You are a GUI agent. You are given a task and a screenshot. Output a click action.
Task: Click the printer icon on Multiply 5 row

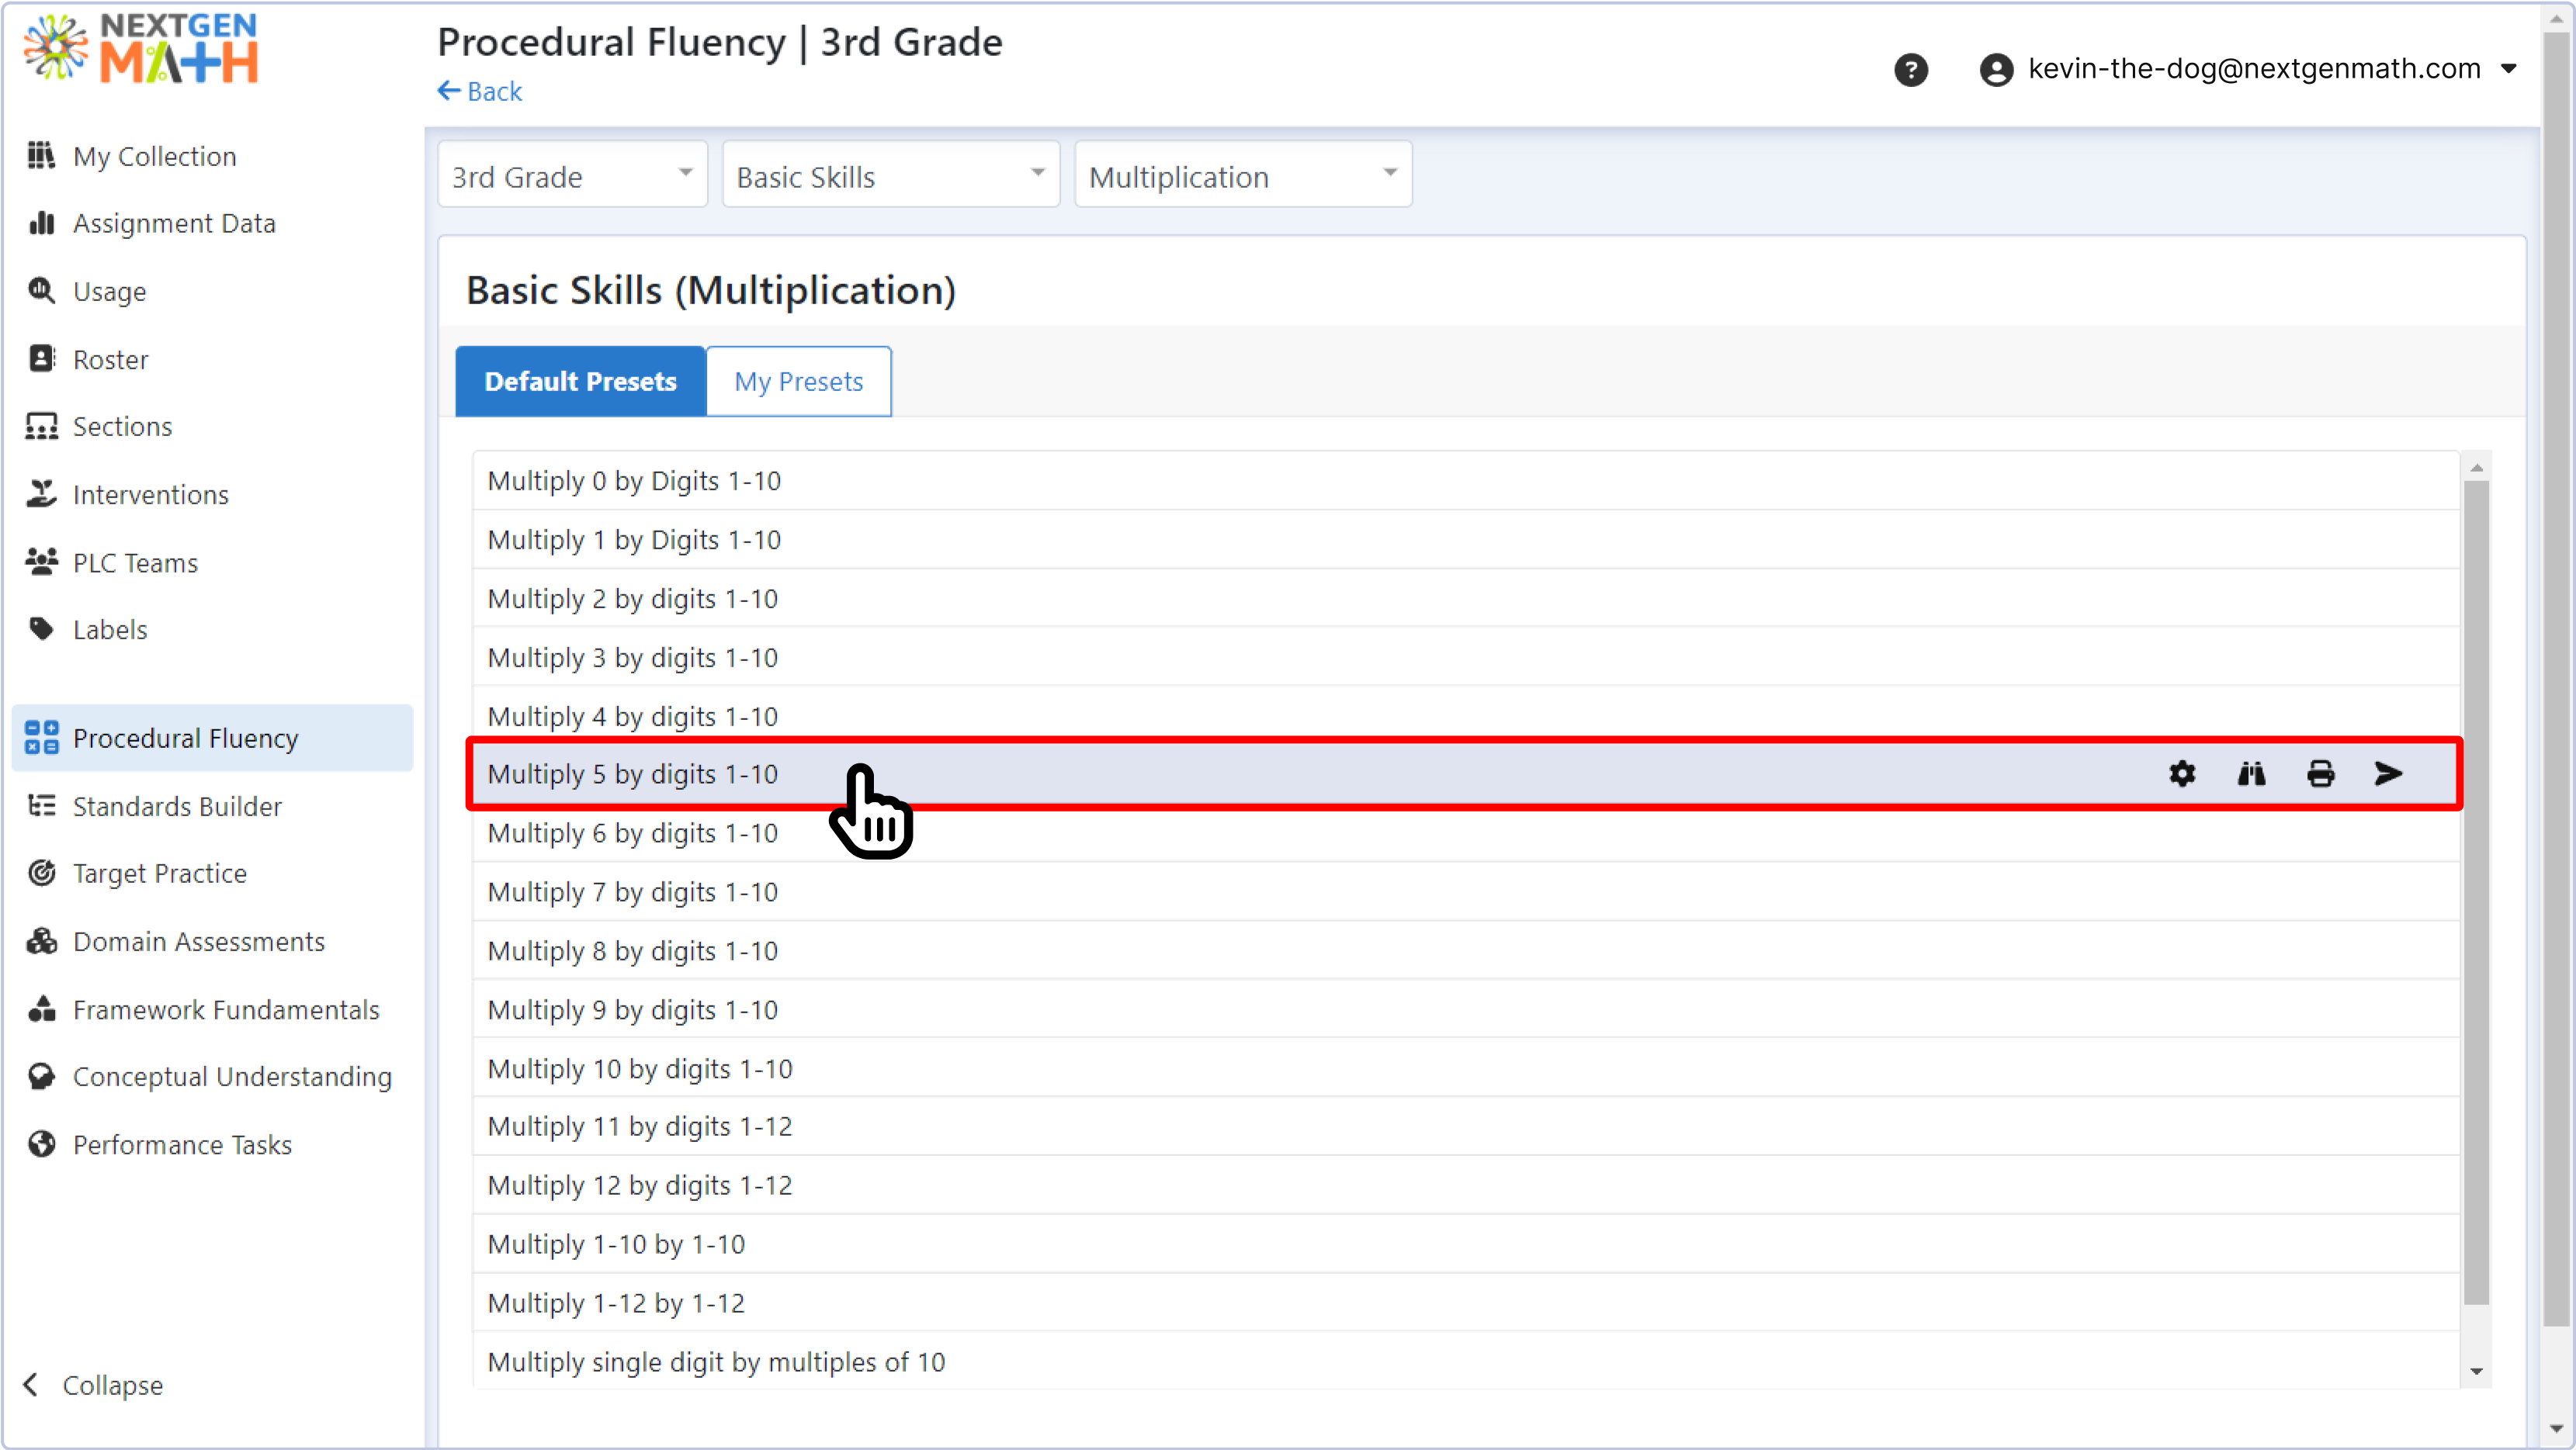coord(2320,773)
